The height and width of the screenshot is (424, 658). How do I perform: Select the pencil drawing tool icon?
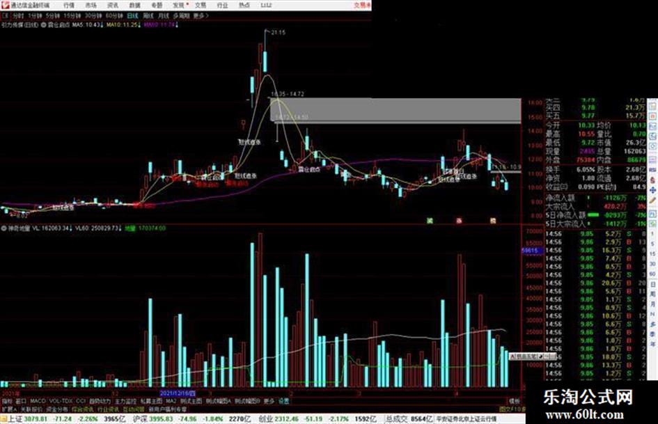[653, 201]
